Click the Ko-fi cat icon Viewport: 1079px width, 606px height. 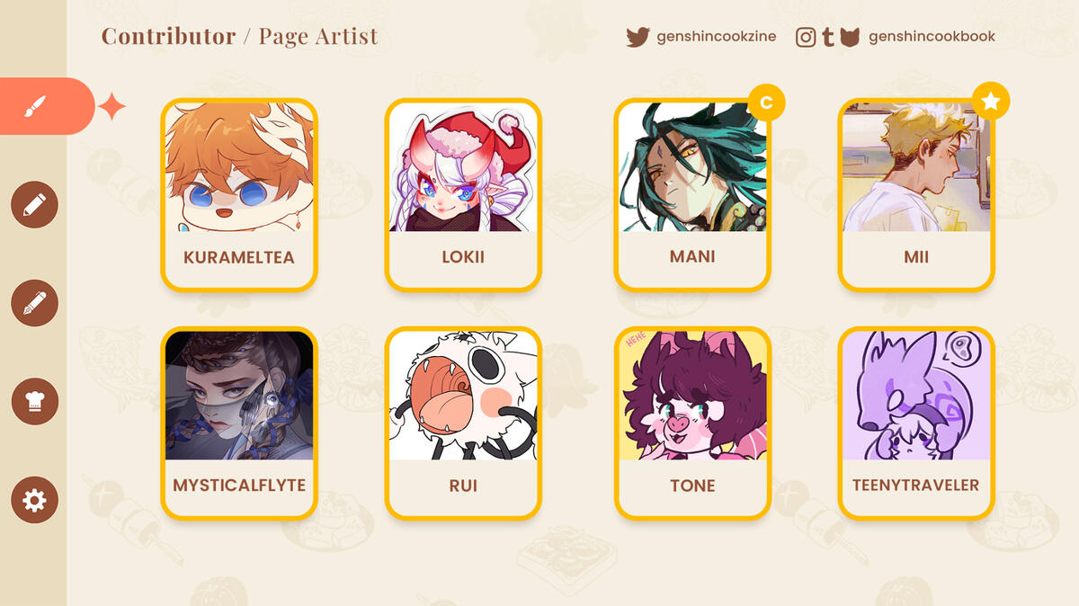click(x=850, y=37)
